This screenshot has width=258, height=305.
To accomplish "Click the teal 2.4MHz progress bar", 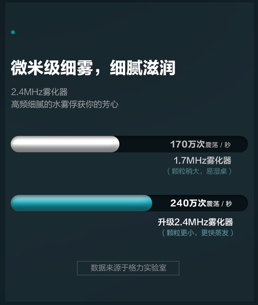I will click(81, 203).
